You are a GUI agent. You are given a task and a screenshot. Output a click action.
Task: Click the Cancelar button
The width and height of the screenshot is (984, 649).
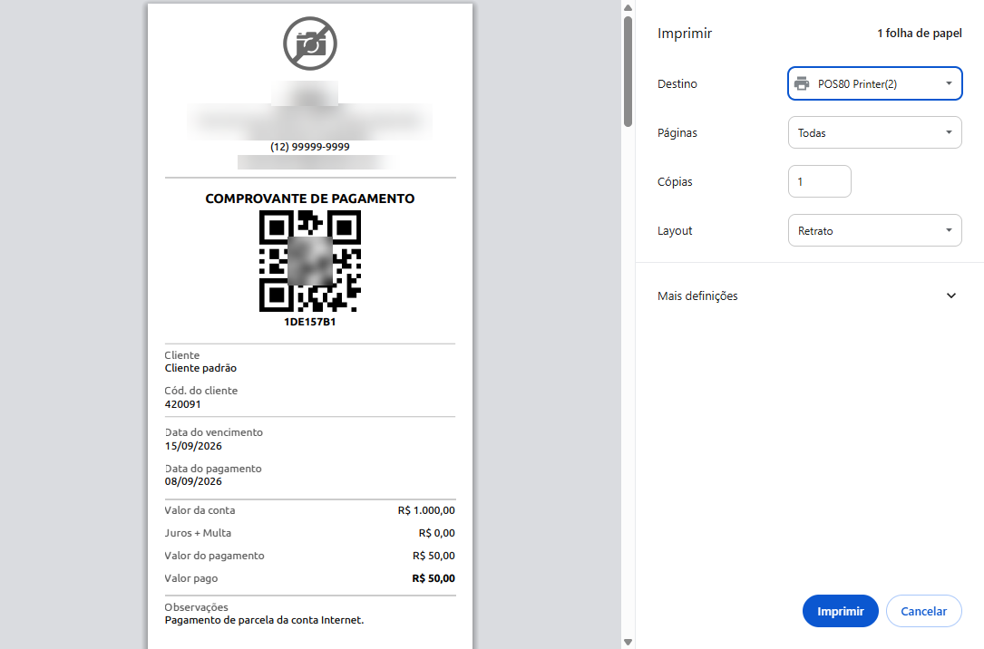coord(923,611)
